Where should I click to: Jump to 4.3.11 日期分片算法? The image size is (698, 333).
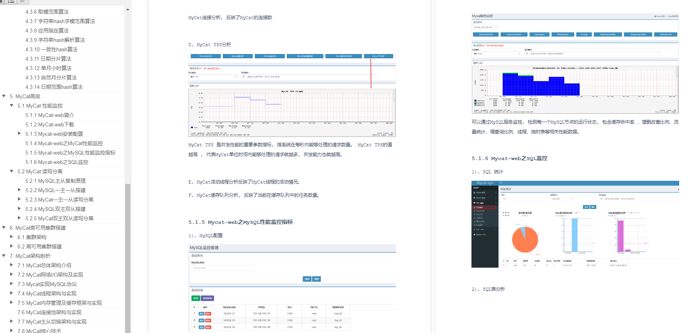(49, 59)
